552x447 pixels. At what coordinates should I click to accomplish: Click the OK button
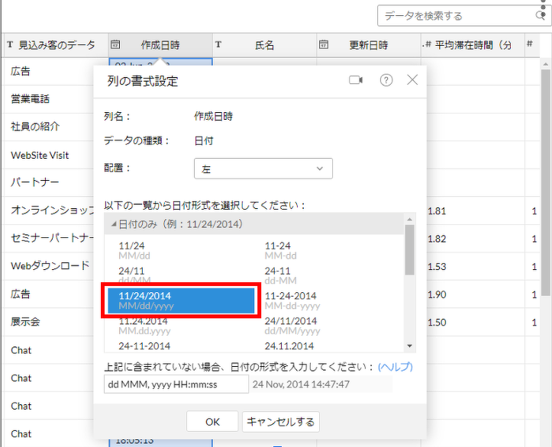(x=212, y=422)
